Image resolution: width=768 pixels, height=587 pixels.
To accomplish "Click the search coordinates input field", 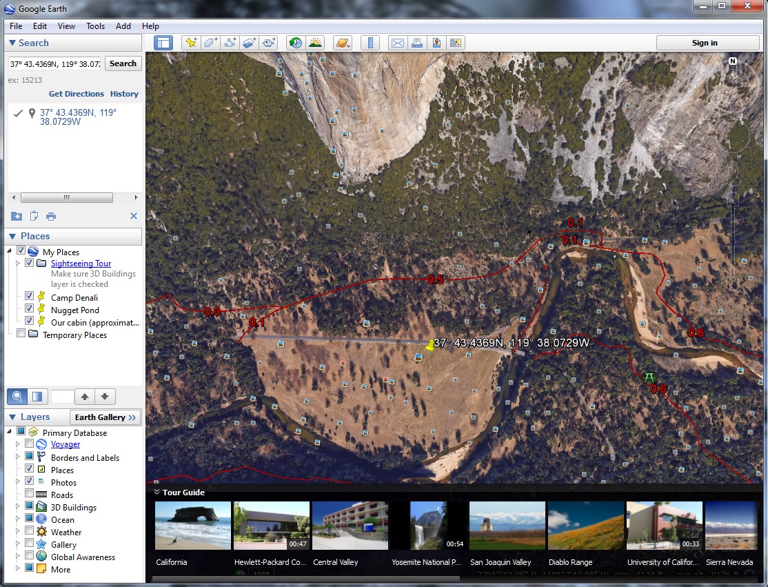I will tap(55, 63).
